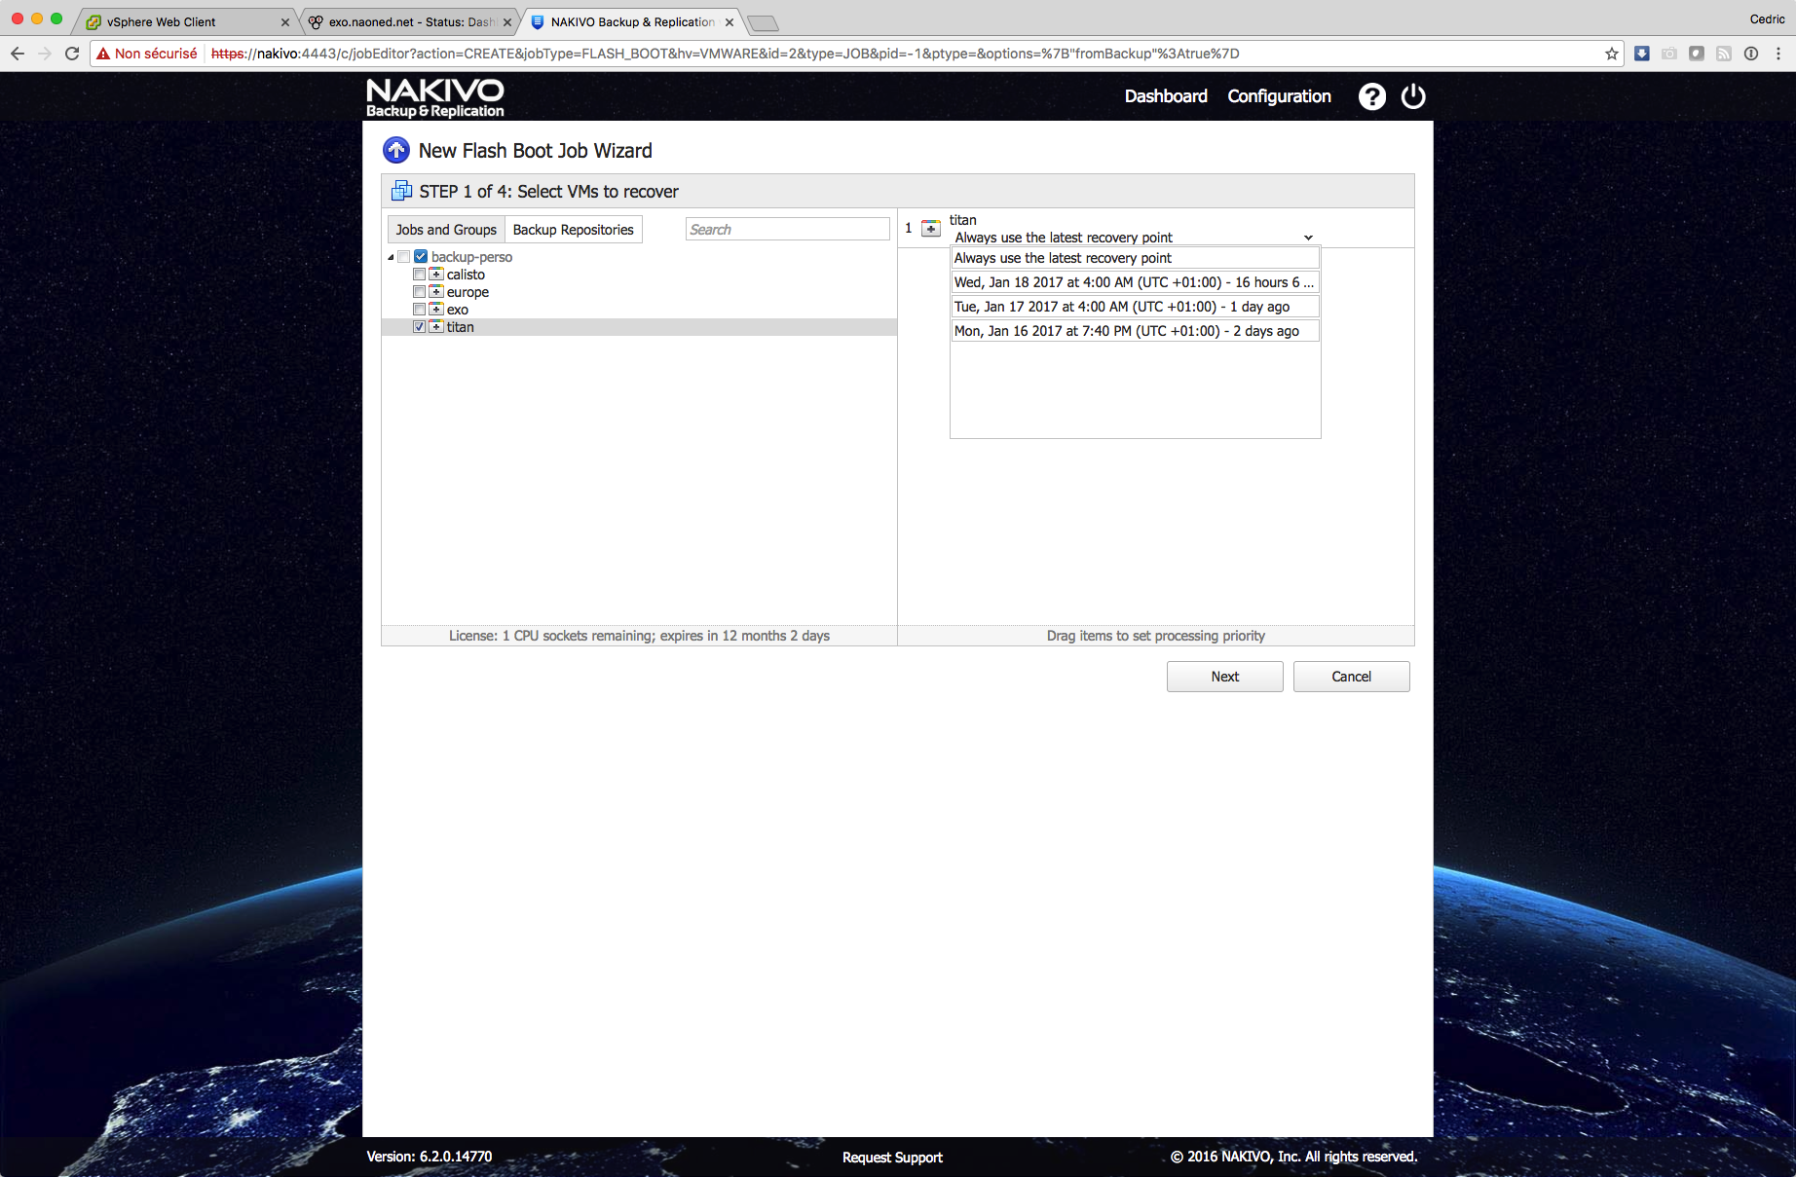Click the RSS feed extension icon
Screen dimensions: 1796x1177
click(1724, 54)
